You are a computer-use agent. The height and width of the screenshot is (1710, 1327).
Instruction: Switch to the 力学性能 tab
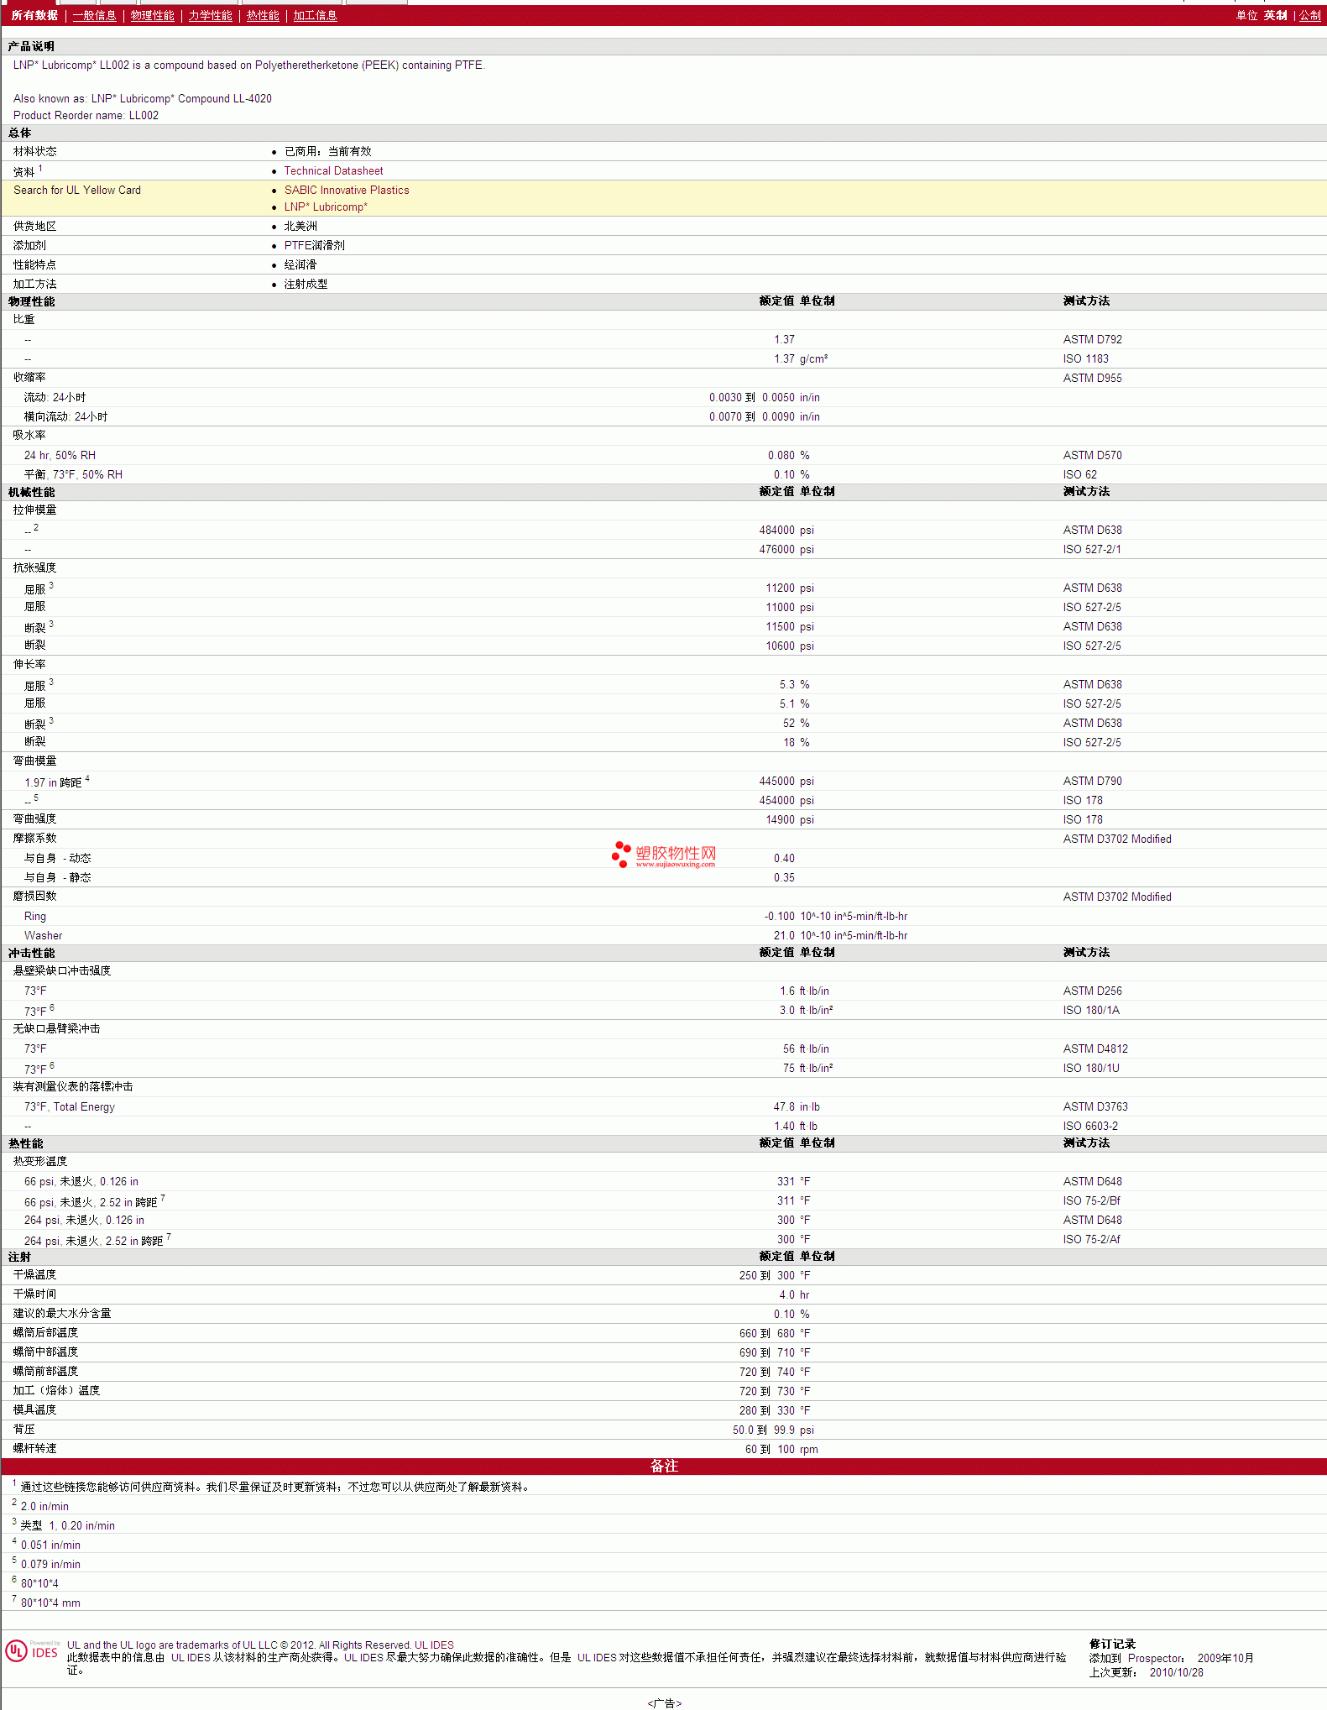click(210, 15)
